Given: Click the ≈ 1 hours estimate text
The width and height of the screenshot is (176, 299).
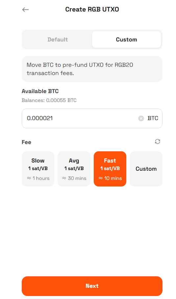Looking at the screenshot, I should pyautogui.click(x=38, y=178).
